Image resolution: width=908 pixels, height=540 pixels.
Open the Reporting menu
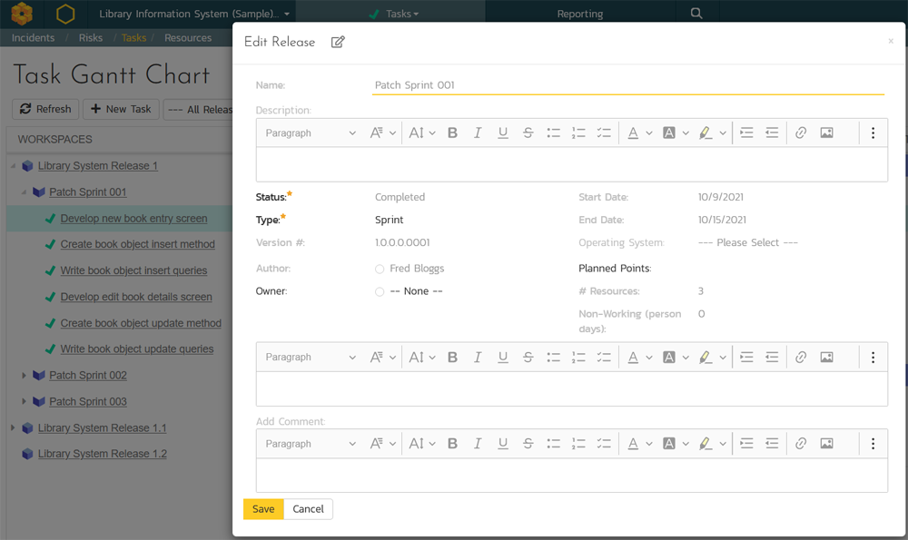coord(579,14)
